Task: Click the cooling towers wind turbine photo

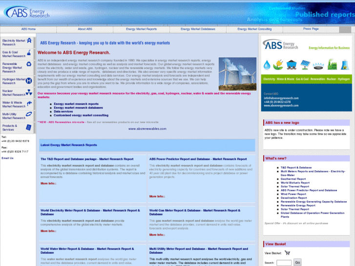Action: point(237,74)
